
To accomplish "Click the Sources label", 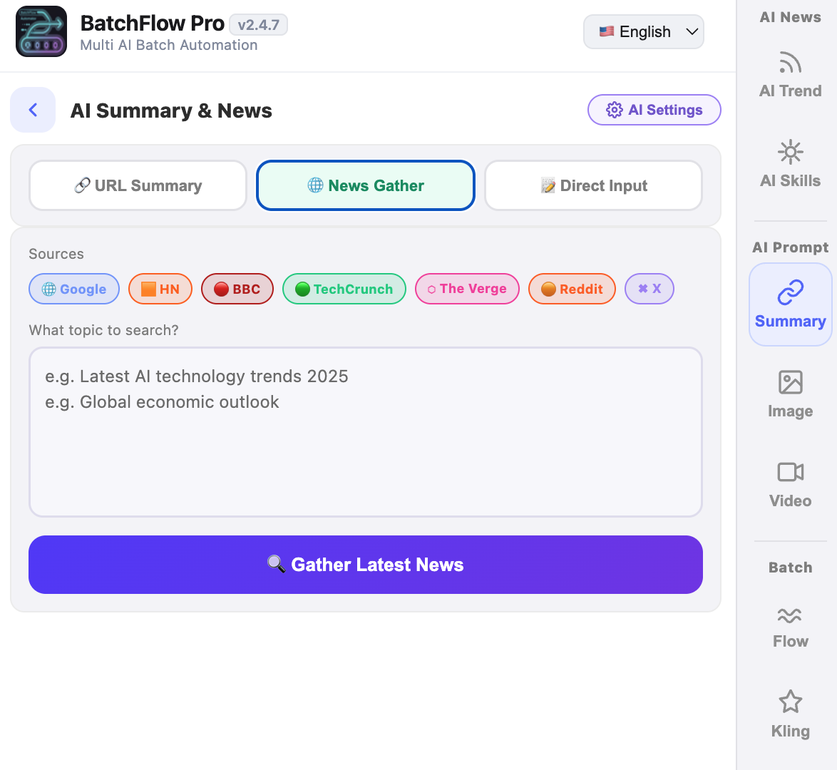I will (x=56, y=254).
